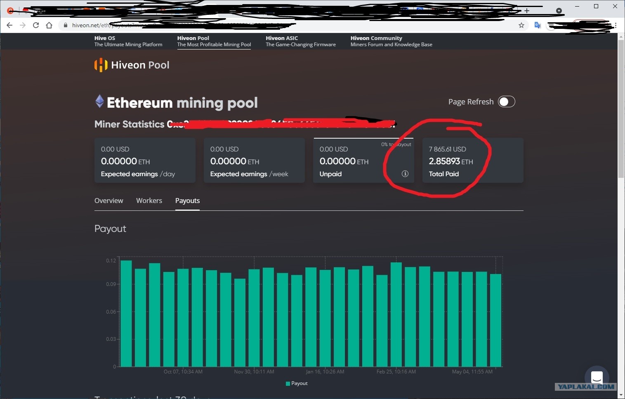Click the "0.06" y-axis value
The width and height of the screenshot is (625, 399).
click(x=111, y=312)
